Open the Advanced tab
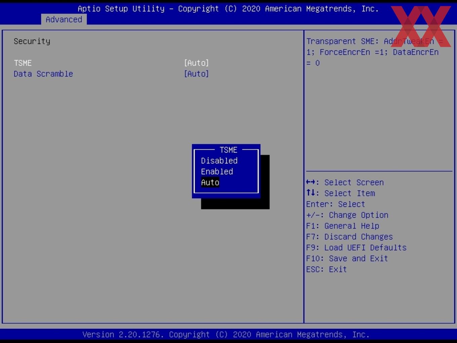The height and width of the screenshot is (343, 457). pyautogui.click(x=64, y=20)
